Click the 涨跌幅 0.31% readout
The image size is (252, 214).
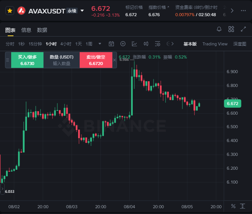(x=147, y=57)
